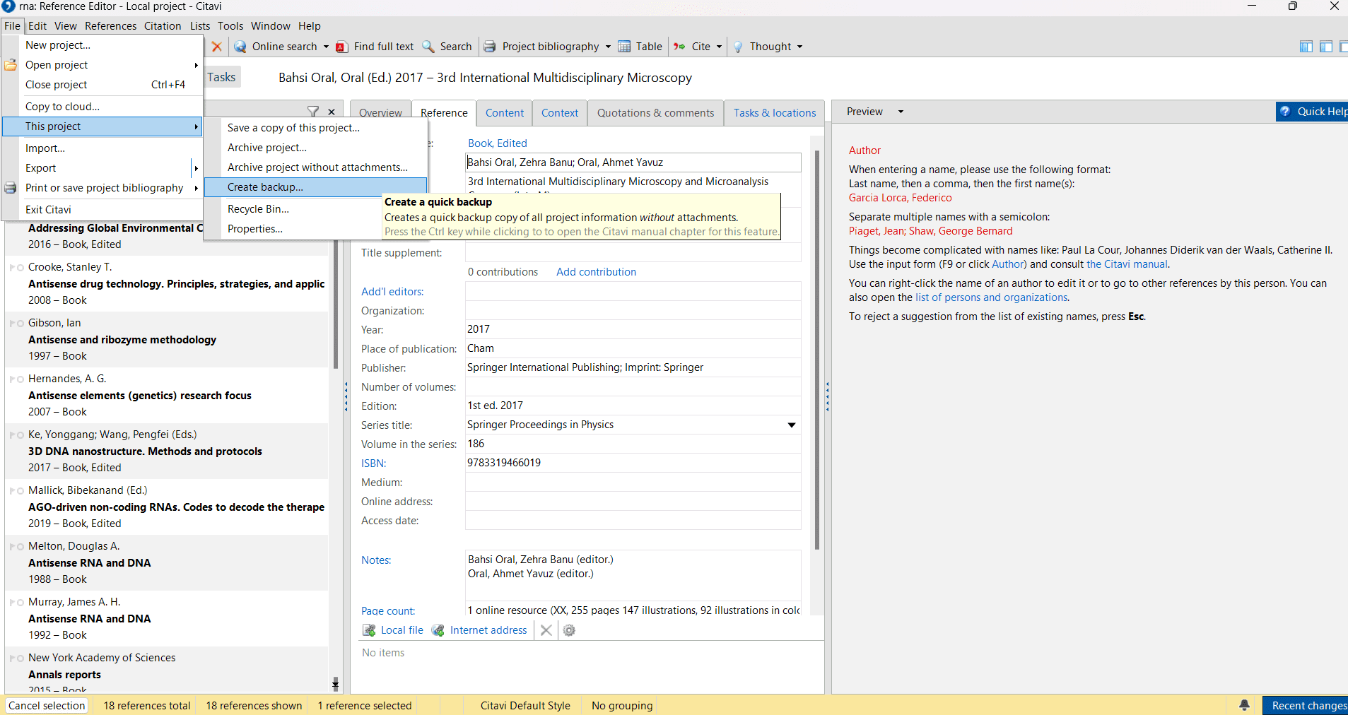Open Table view from toolbar

coord(640,47)
